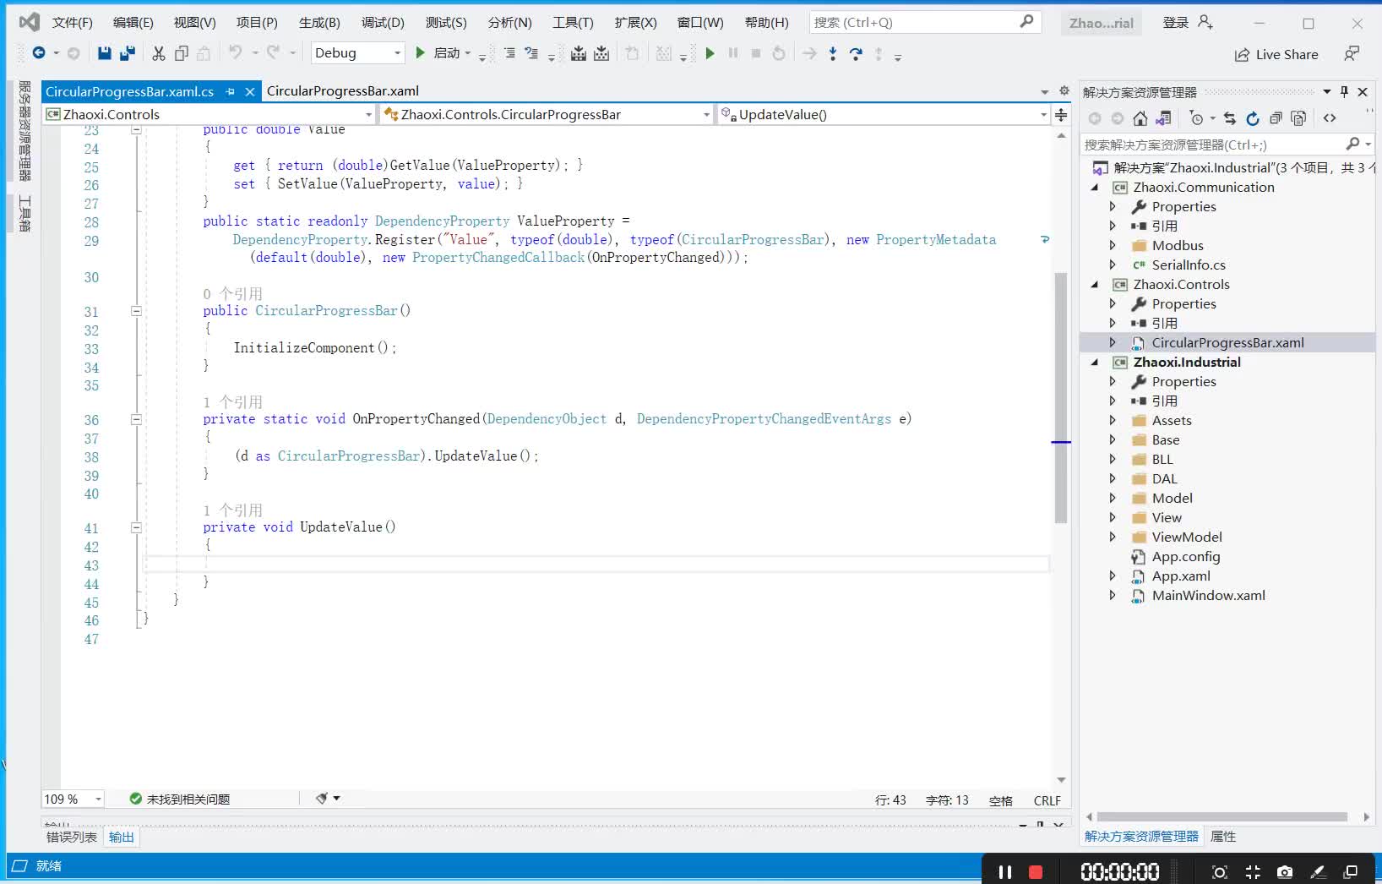Screen dimensions: 1382x884
Task: Switch to CircularProgressBar.xaml editor tab
Action: point(342,90)
